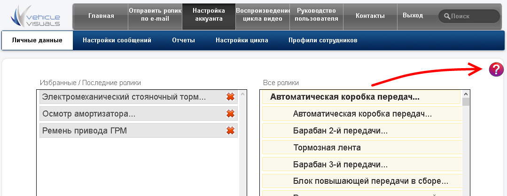Screen dimensions: 507x196
Task: Switch to Личные данные tab
Action: (x=37, y=40)
